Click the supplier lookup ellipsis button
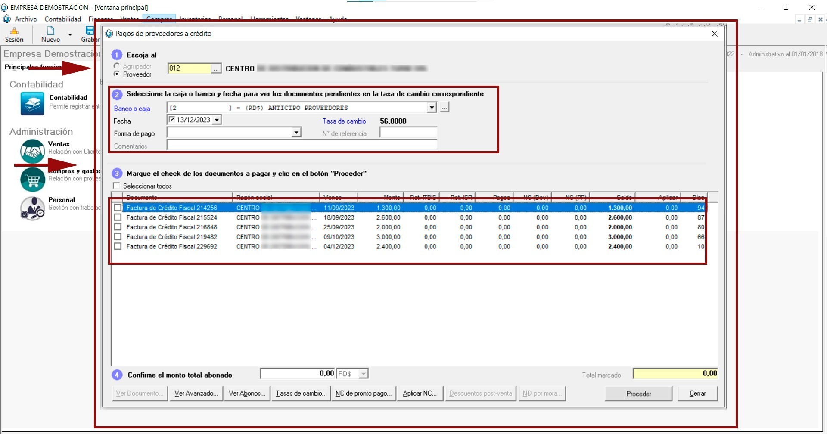Image resolution: width=827 pixels, height=434 pixels. click(216, 68)
